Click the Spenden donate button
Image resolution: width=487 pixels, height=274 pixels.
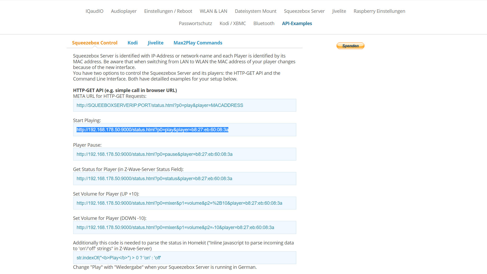350,46
